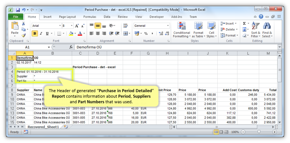Click the Cut scissors icon
The width and height of the screenshot is (290, 143).
[x=24, y=24]
